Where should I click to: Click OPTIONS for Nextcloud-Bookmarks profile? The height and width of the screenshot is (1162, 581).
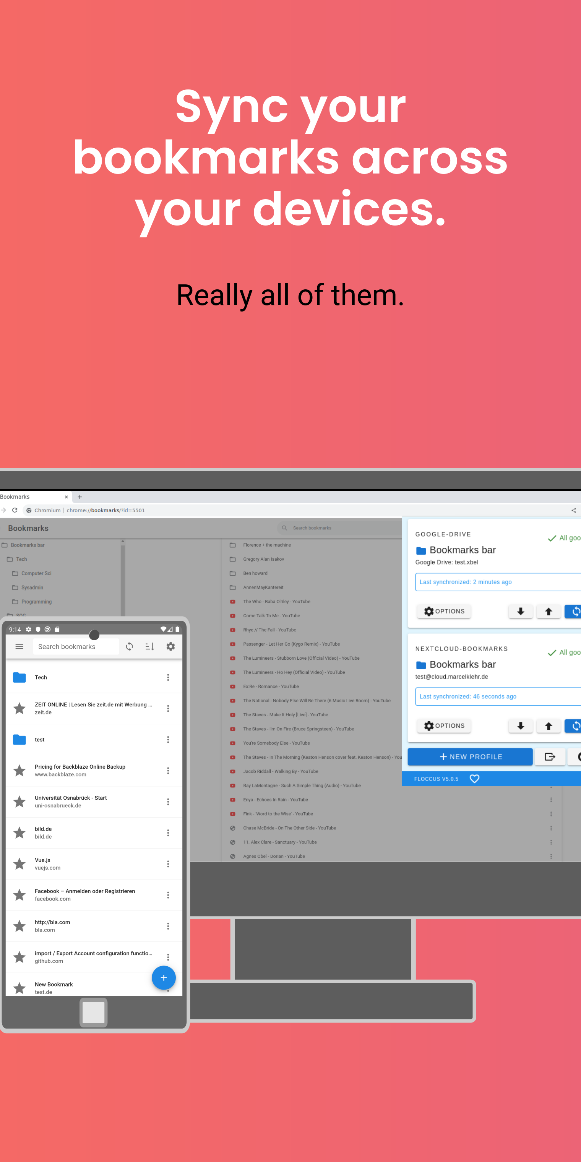(444, 726)
